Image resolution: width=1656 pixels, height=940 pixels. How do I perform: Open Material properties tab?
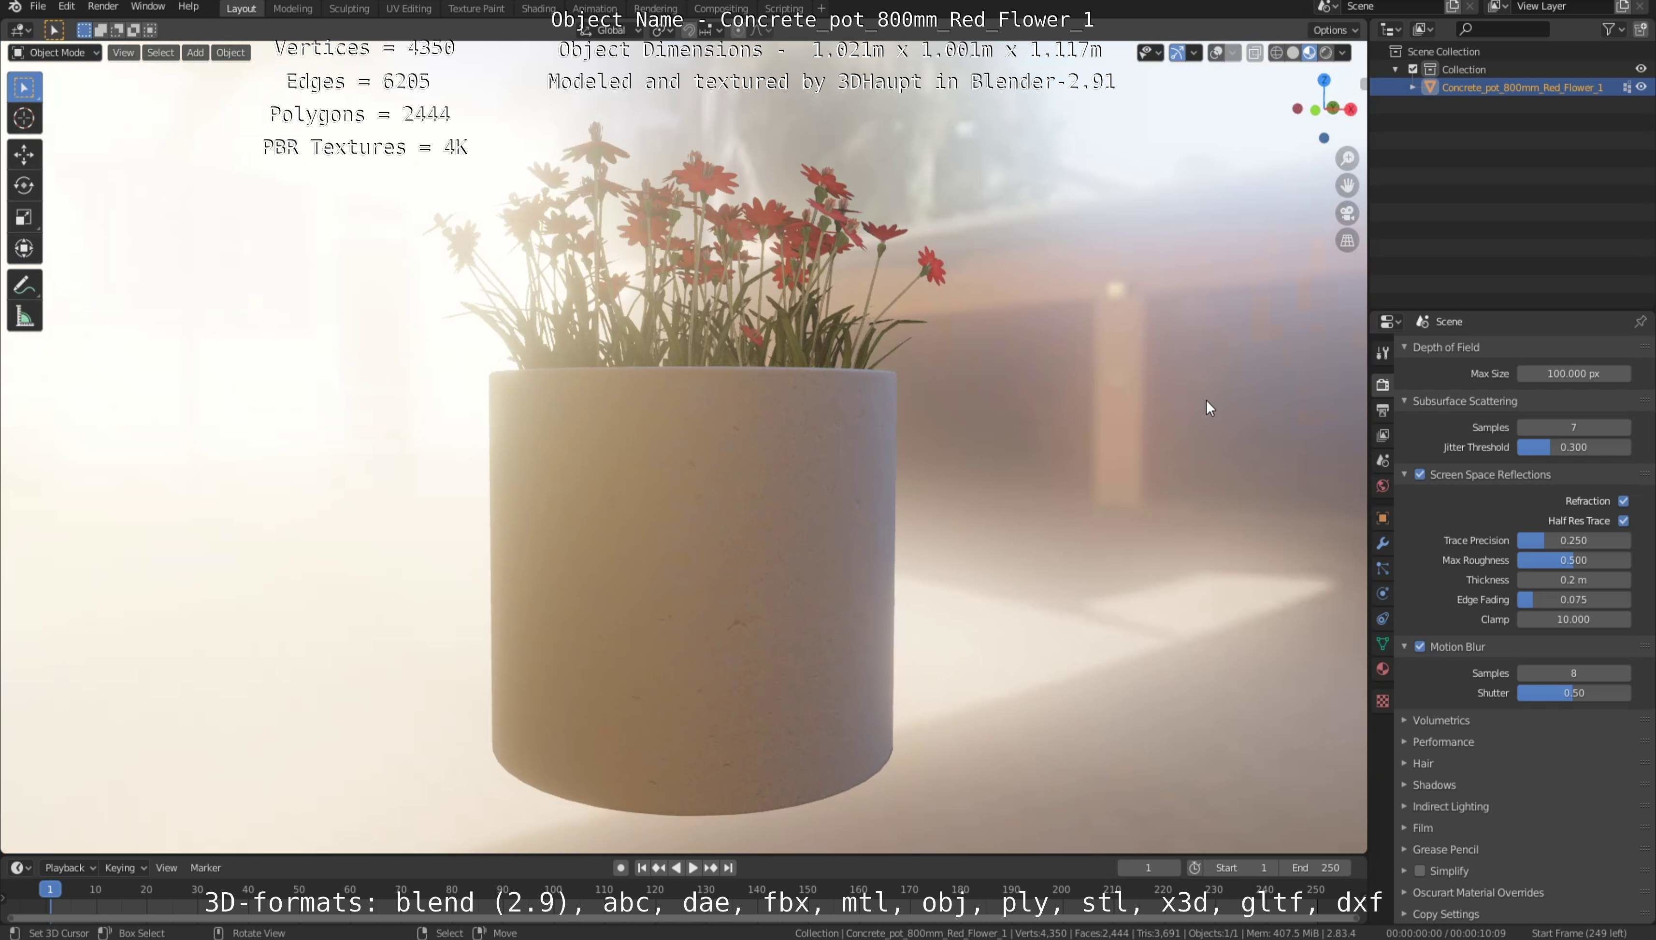1382,669
